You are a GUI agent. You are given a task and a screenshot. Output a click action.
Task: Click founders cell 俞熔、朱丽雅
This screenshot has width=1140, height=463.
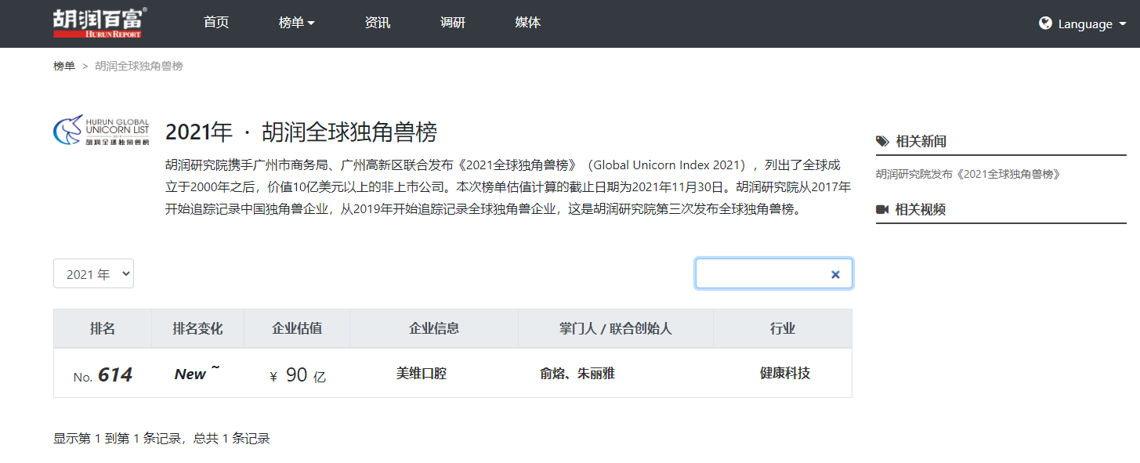pos(577,374)
